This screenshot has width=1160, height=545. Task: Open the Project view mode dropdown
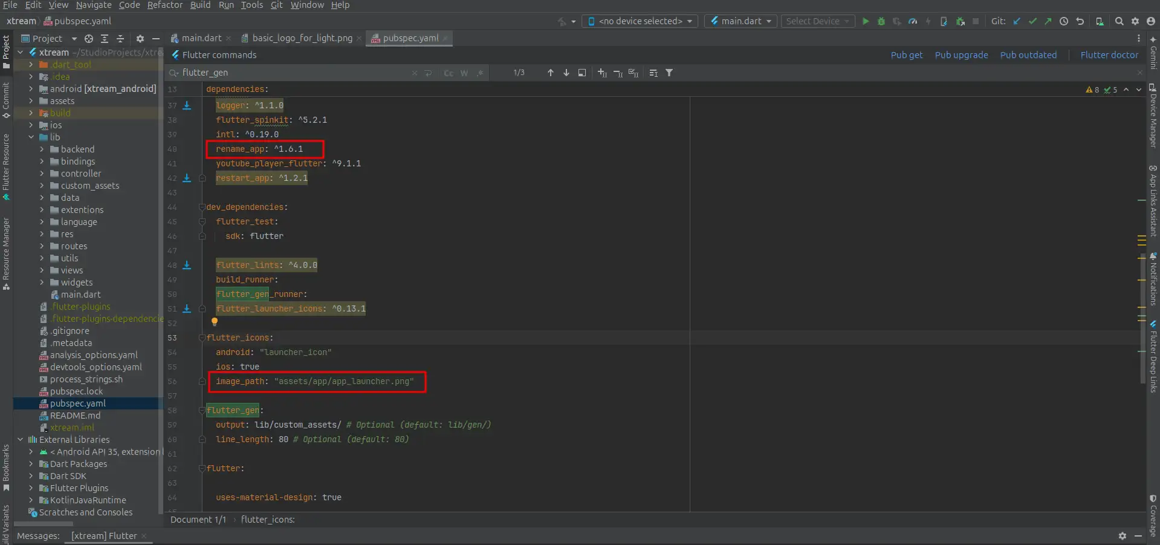point(50,38)
